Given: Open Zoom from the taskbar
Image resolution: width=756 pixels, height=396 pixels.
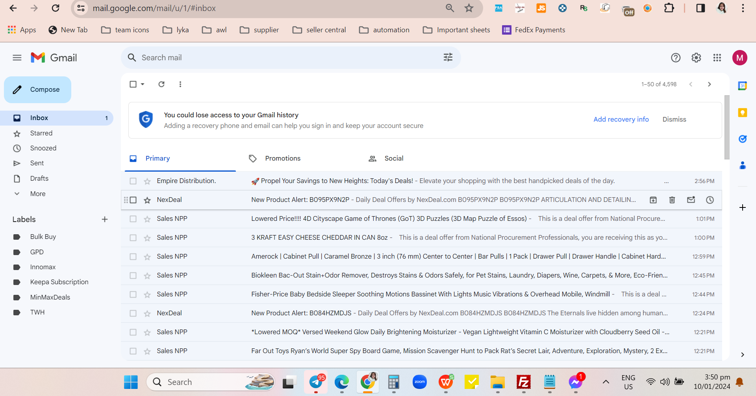Looking at the screenshot, I should tap(420, 382).
